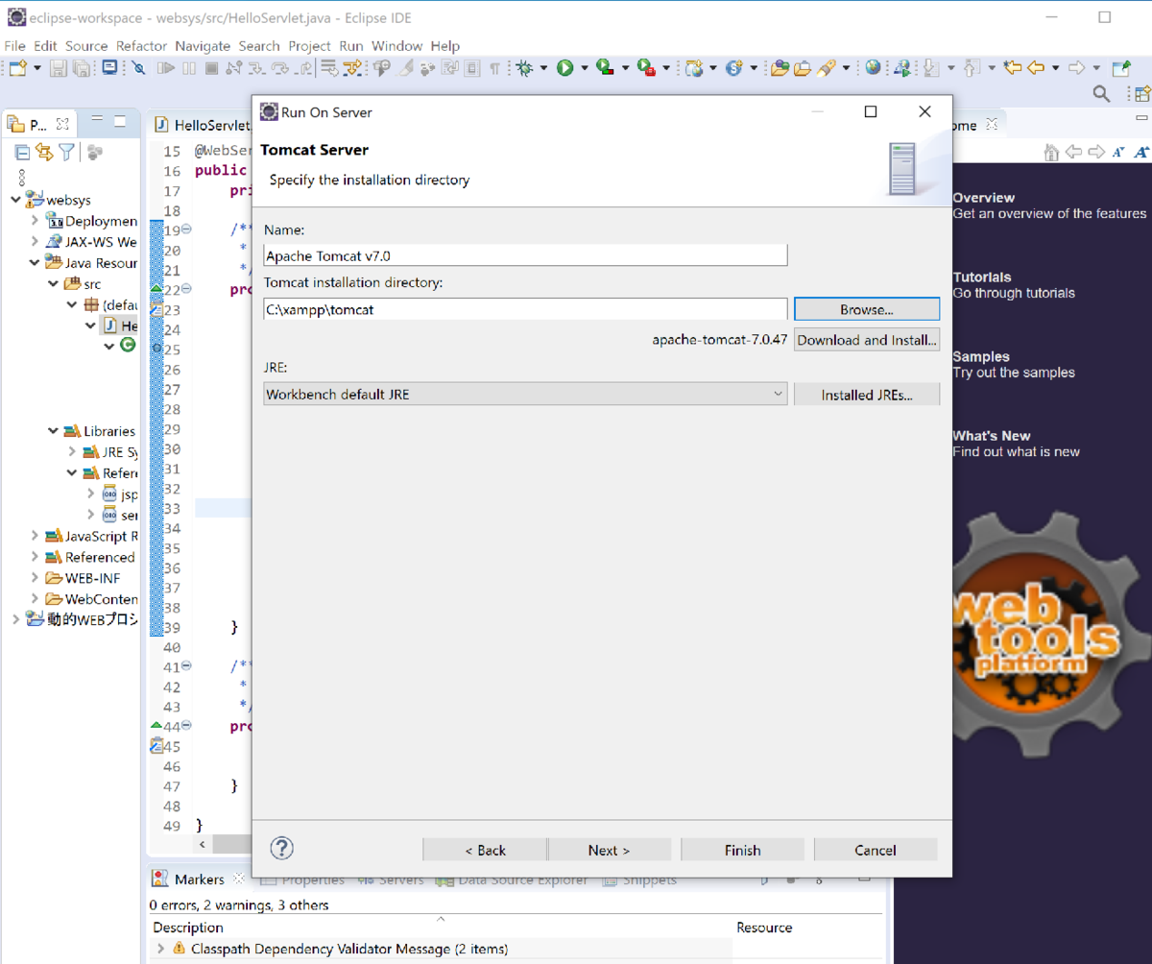1152x964 pixels.
Task: Click the Open Web Browser globe icon
Action: pyautogui.click(x=873, y=67)
